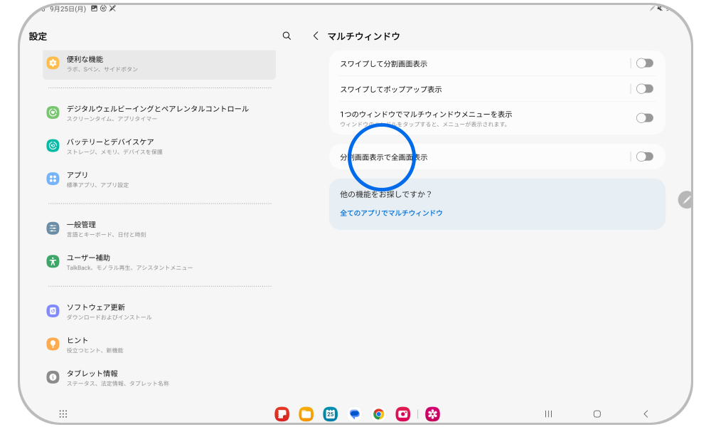Image resolution: width=711 pixels, height=427 pixels.
Task: Tap the 便利な機能 orange gear icon
Action: tap(53, 63)
